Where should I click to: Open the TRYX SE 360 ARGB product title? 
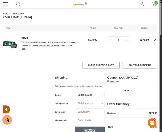[x=48, y=46]
